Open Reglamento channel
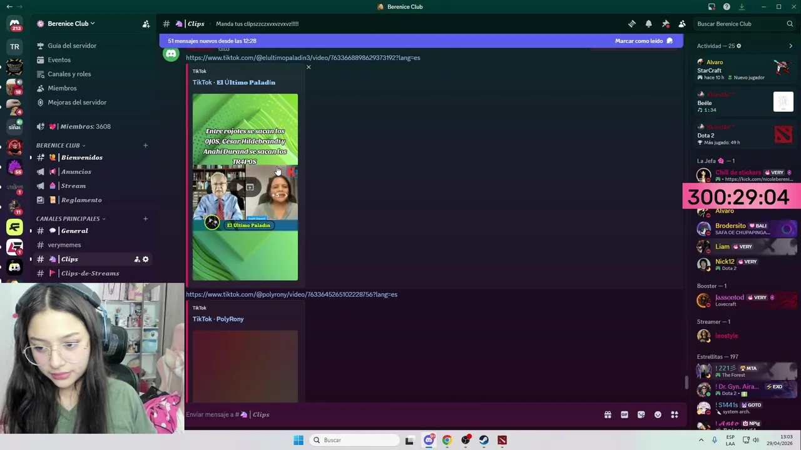This screenshot has height=450, width=801. pyautogui.click(x=92, y=200)
